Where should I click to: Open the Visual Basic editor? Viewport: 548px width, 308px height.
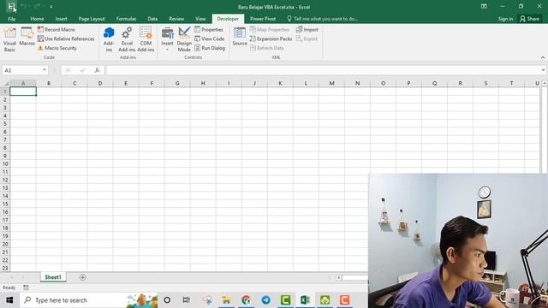(x=9, y=39)
